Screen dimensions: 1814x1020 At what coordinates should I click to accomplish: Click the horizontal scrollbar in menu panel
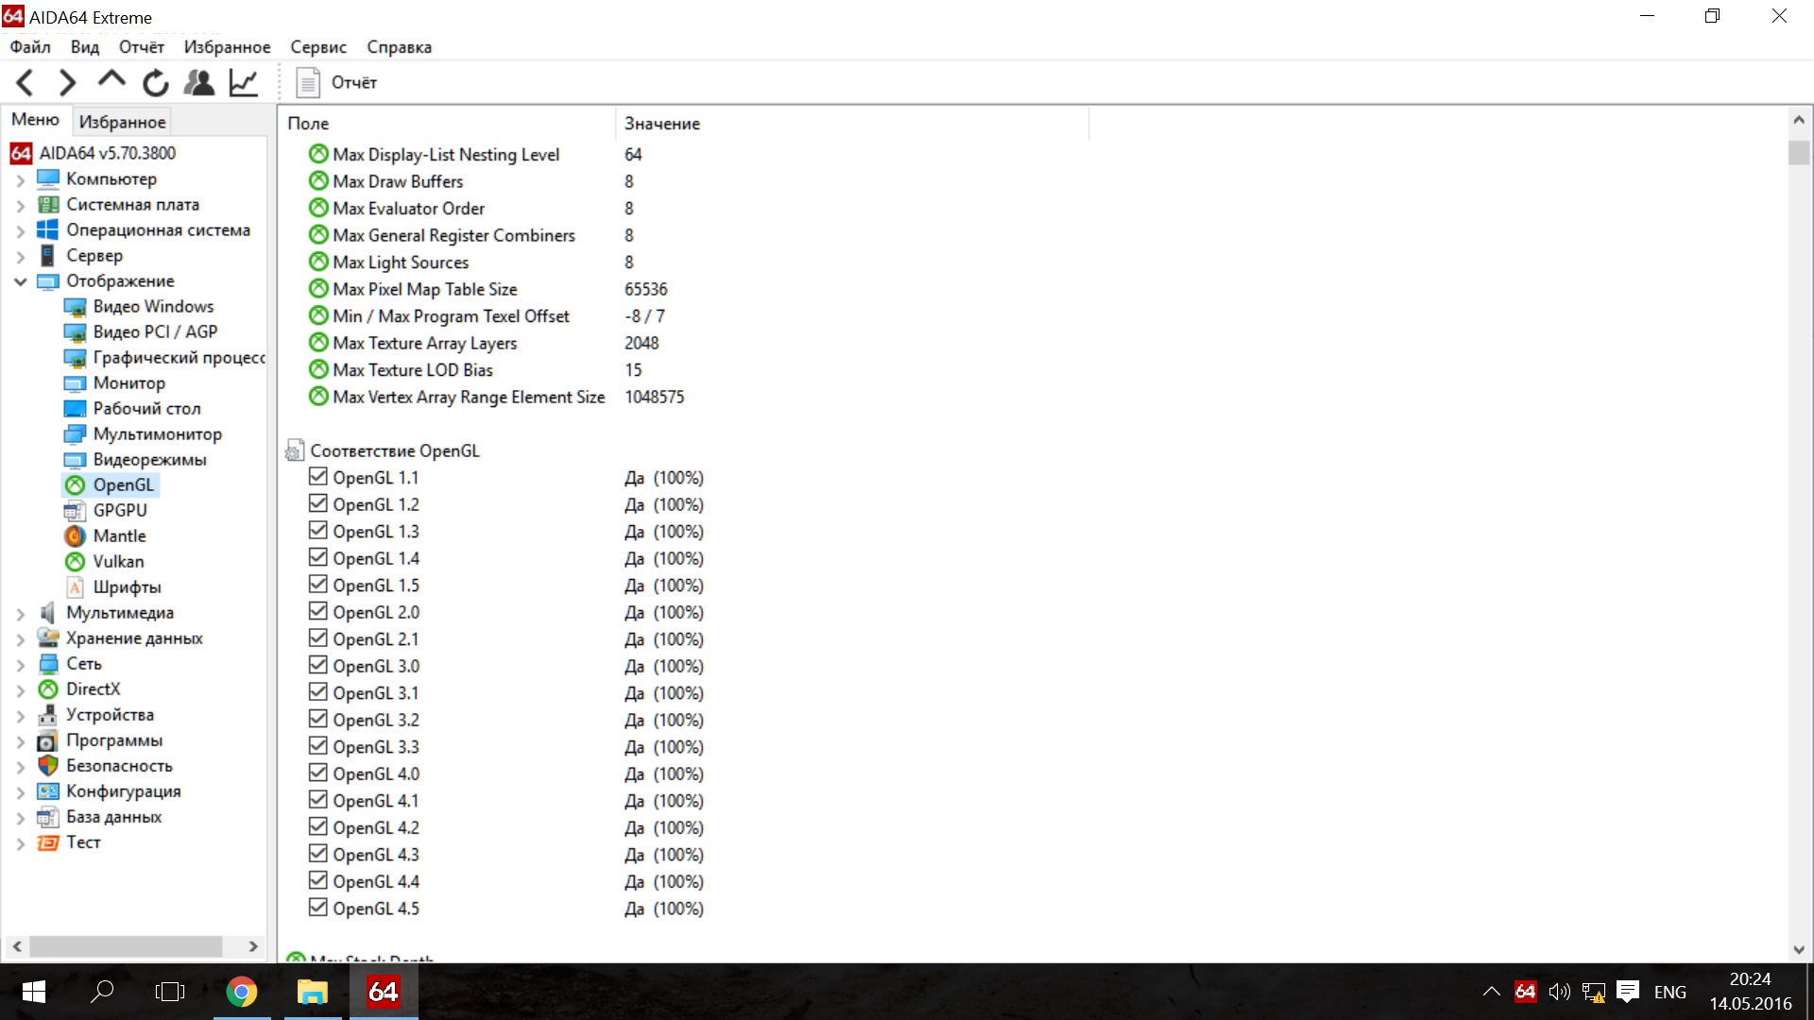click(x=126, y=946)
